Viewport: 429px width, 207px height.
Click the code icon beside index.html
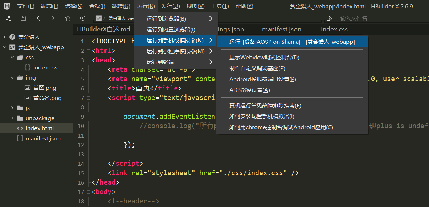click(20, 128)
